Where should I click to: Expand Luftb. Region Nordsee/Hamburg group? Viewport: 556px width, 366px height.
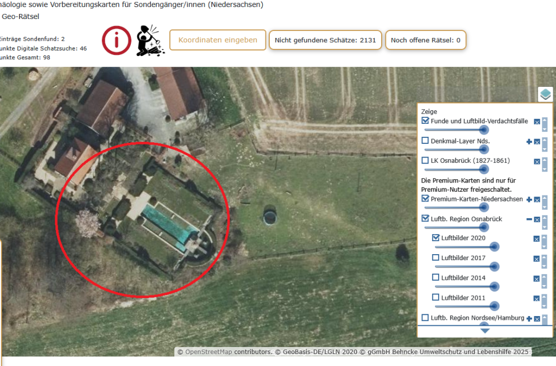pyautogui.click(x=529, y=319)
